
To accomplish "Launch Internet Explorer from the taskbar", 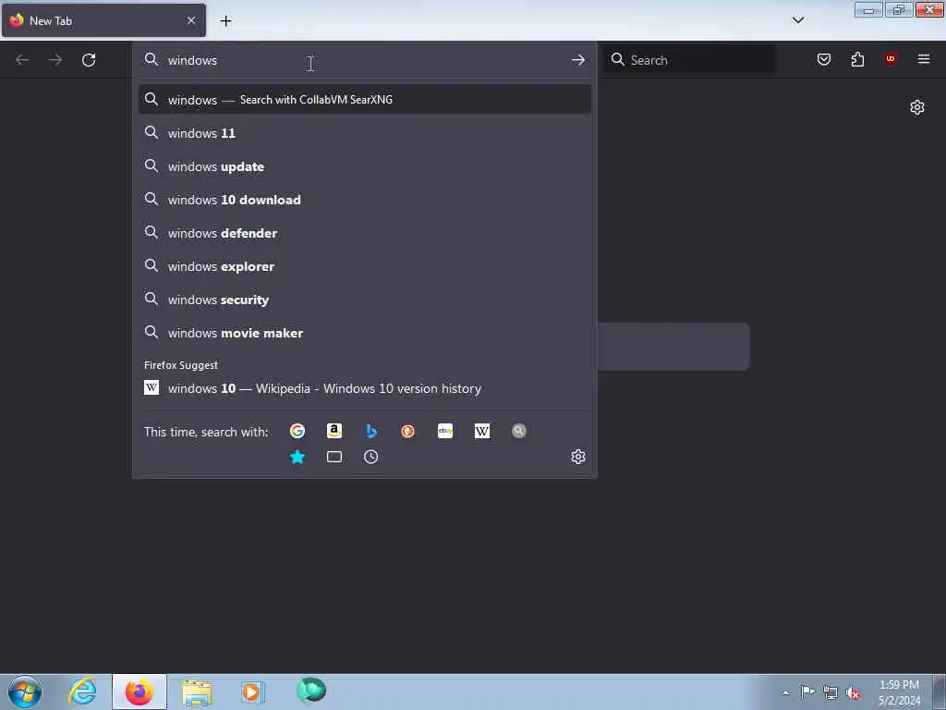I will 82,692.
